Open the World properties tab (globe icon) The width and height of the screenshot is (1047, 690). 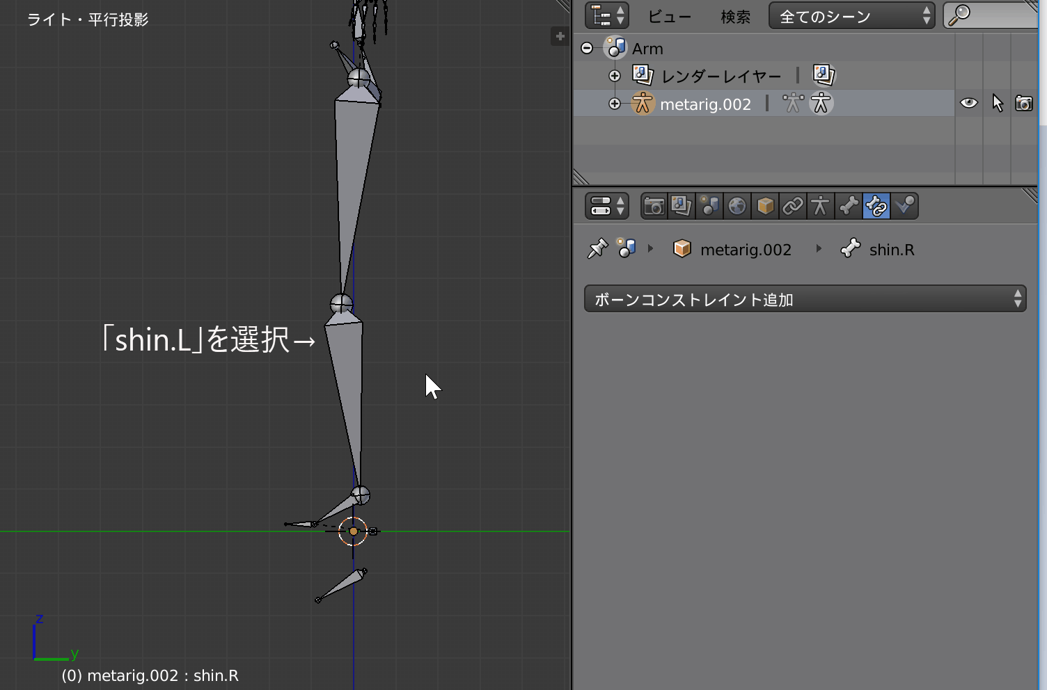[737, 207]
